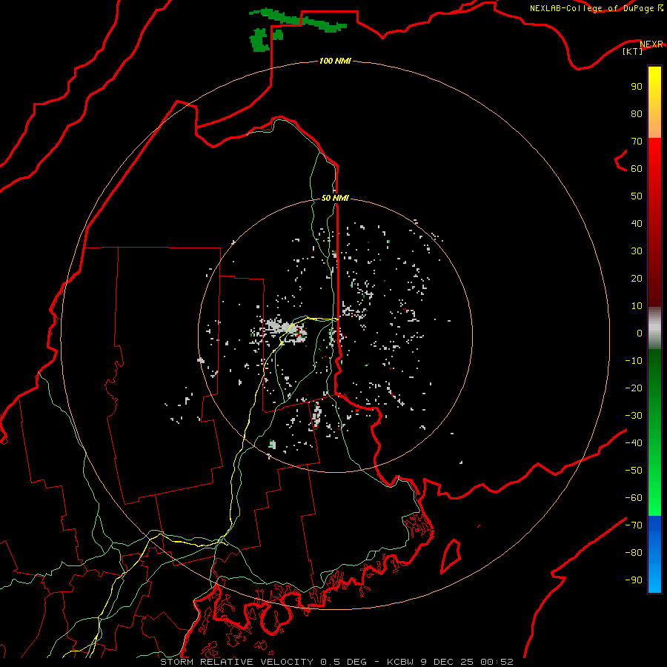Click the KT units label above the color scale
Viewport: 667px width, 667px height.
(632, 51)
